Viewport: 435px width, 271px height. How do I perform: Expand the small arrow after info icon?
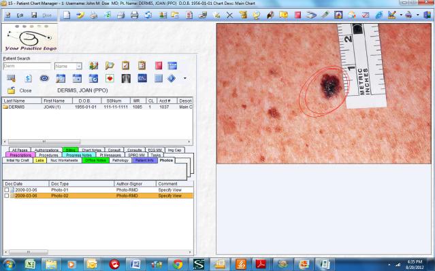coord(185,78)
